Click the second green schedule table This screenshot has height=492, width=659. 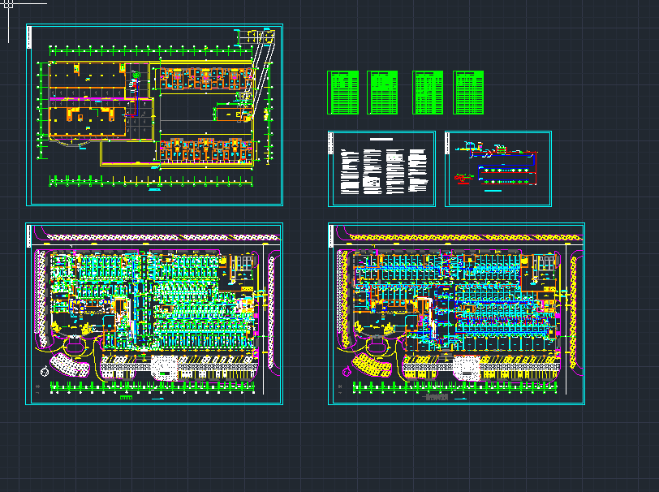382,93
